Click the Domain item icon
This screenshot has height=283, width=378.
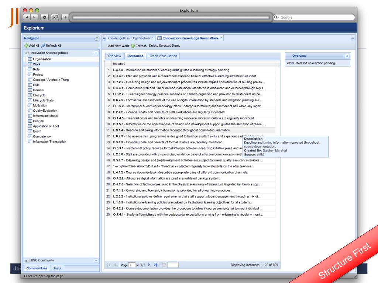[x=30, y=90]
